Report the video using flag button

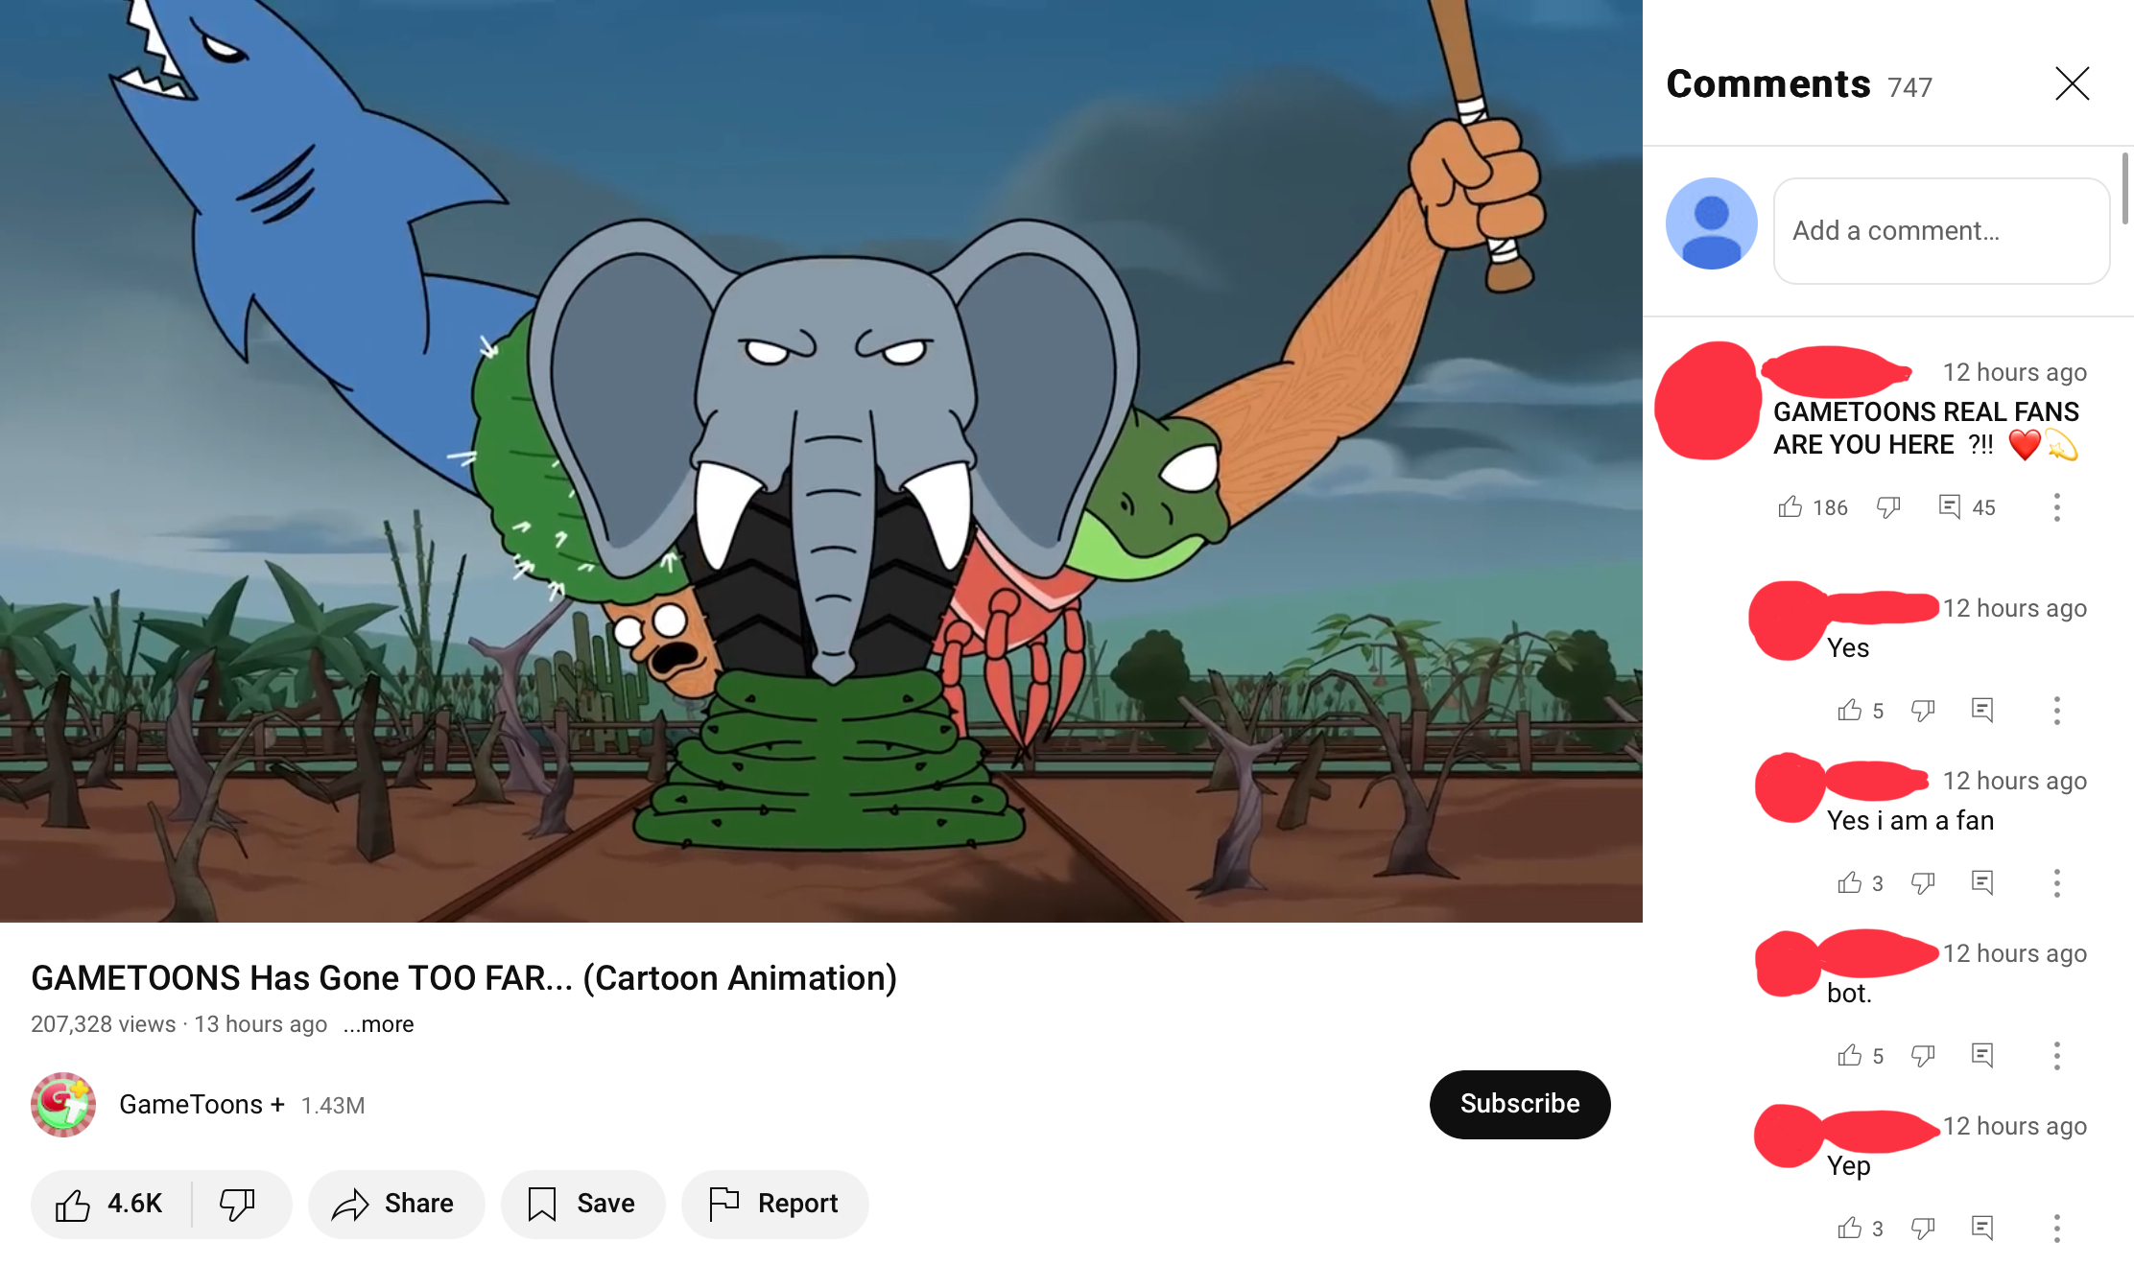pos(774,1204)
